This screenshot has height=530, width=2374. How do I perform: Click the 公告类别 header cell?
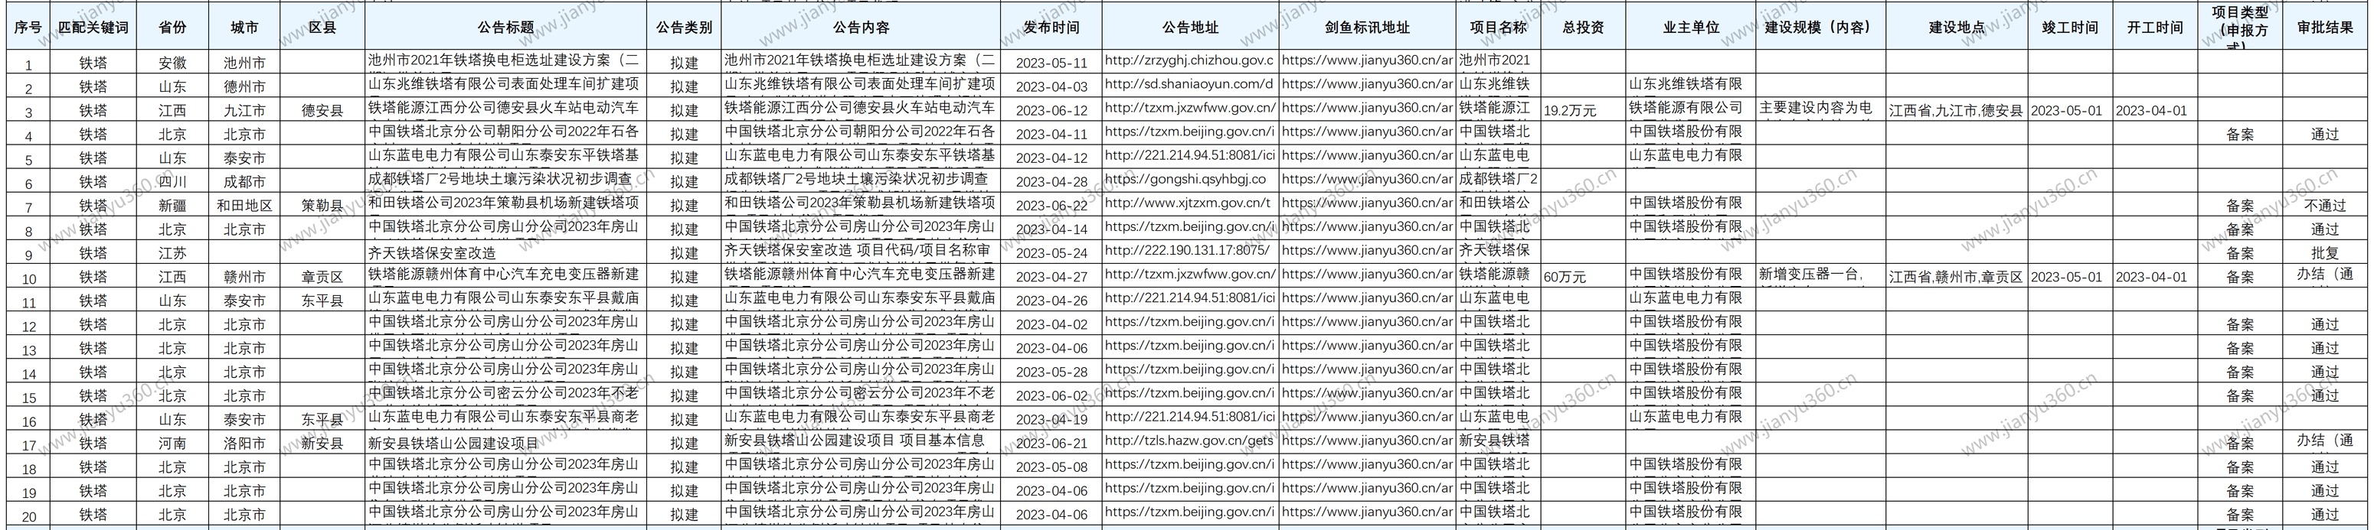684,28
